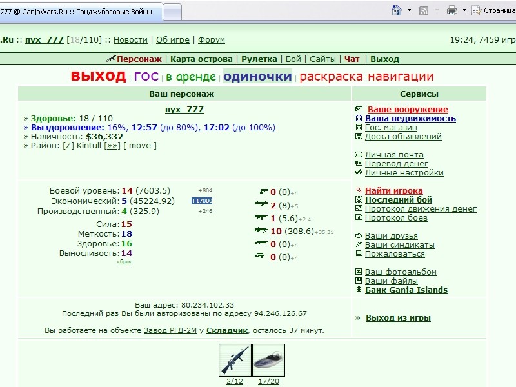
Task: Click the Личная почта envelope icon
Action: coord(359,154)
